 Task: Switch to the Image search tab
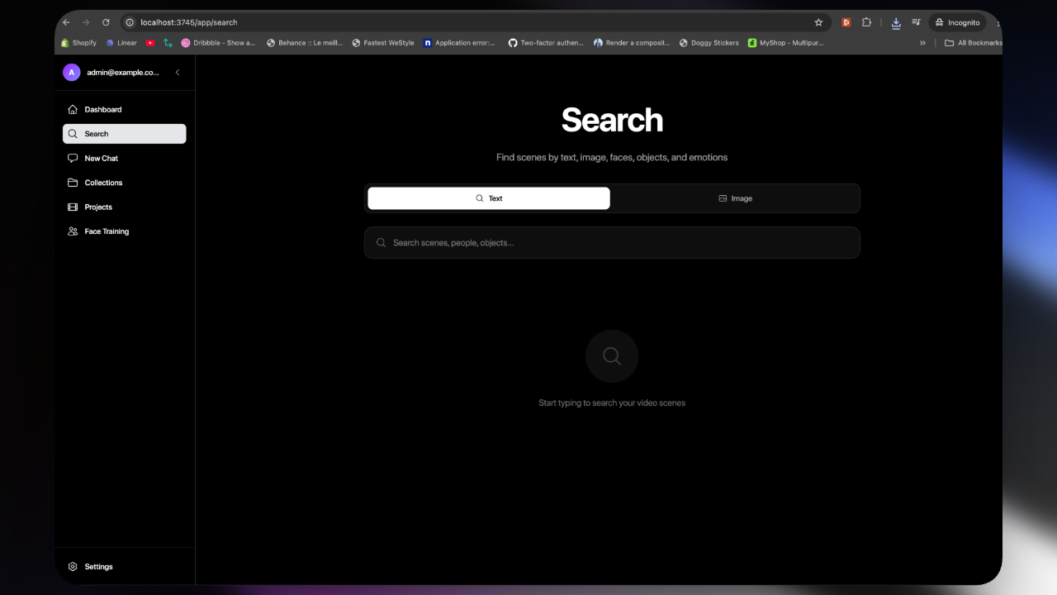pyautogui.click(x=735, y=198)
